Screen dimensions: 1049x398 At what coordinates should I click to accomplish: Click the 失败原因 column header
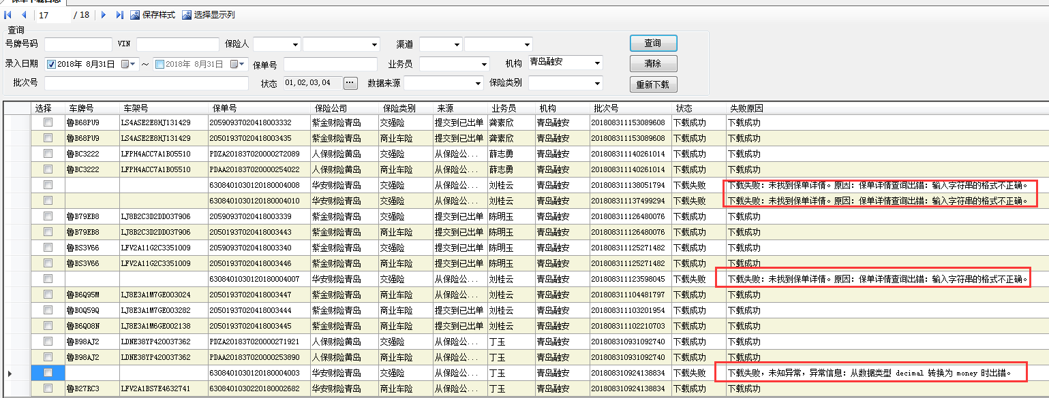click(x=746, y=108)
